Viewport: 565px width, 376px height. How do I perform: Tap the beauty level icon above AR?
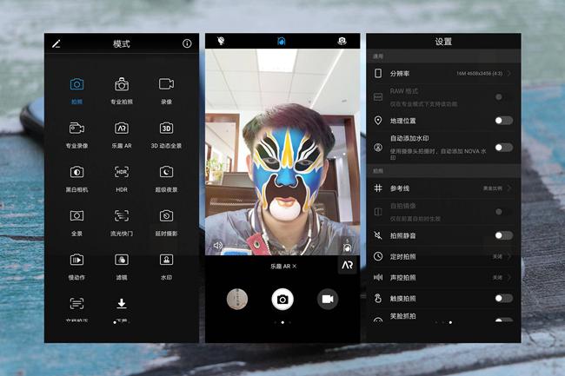click(x=347, y=247)
